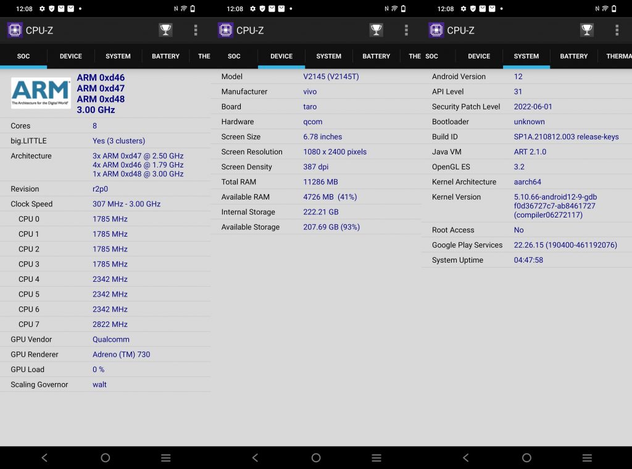The image size is (632, 469).
Task: Select SYSTEM tab in right panel
Action: 526,56
